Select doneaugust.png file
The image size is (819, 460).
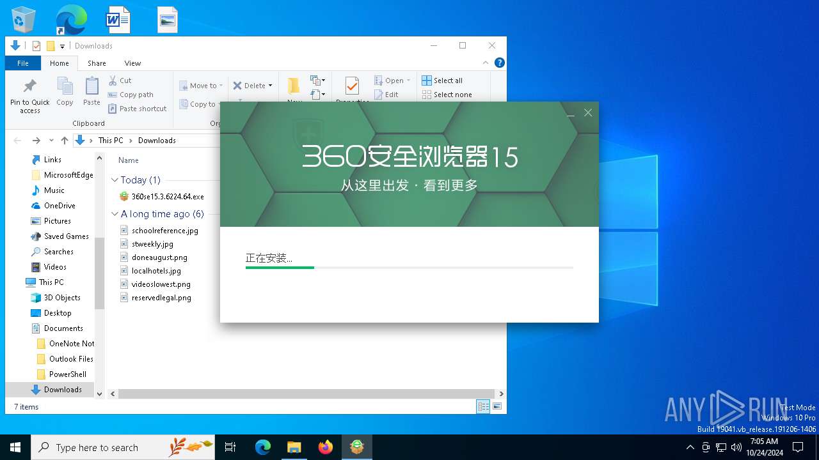point(154,257)
